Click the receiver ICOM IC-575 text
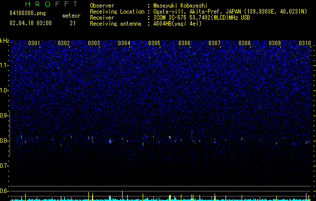 [x=201, y=18]
